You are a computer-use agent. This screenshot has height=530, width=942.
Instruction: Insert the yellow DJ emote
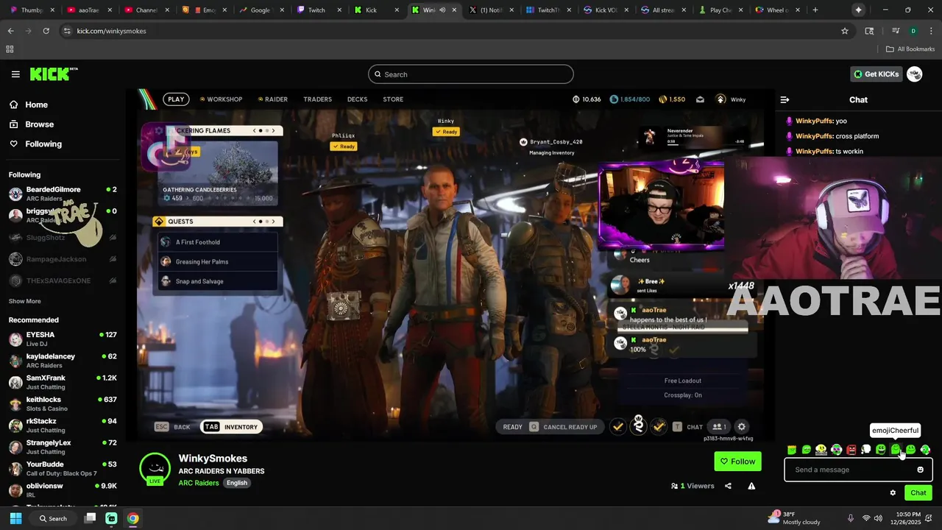point(821,450)
